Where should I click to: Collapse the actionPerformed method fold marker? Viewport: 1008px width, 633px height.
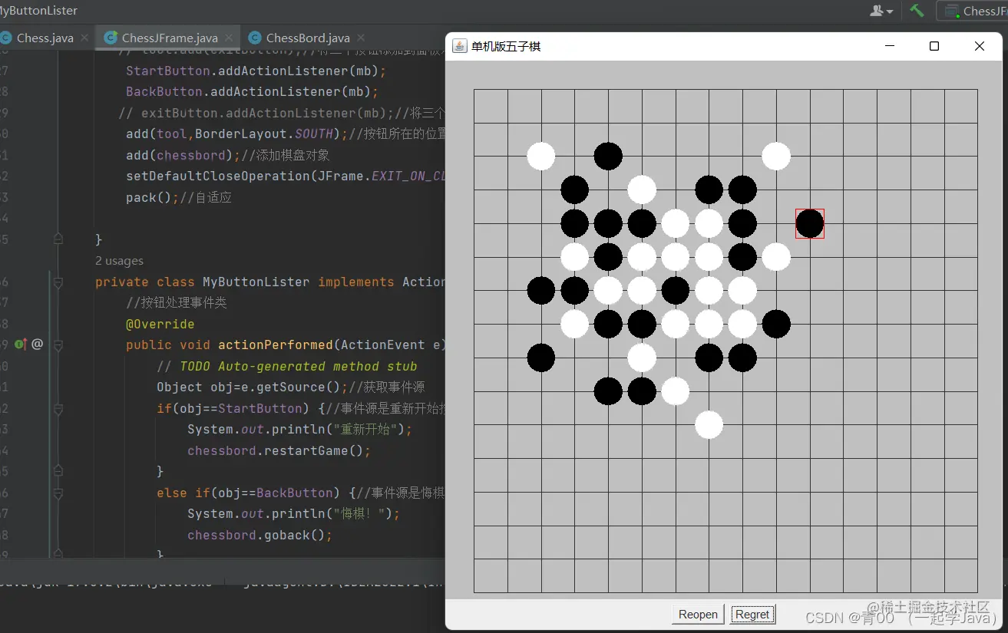click(58, 345)
